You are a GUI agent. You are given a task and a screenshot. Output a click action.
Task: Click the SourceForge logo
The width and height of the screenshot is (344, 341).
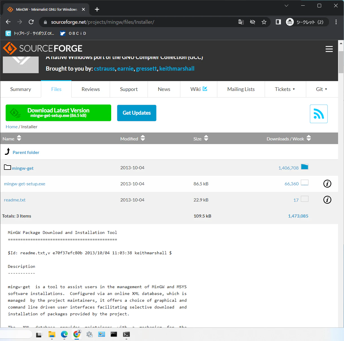pyautogui.click(x=43, y=49)
